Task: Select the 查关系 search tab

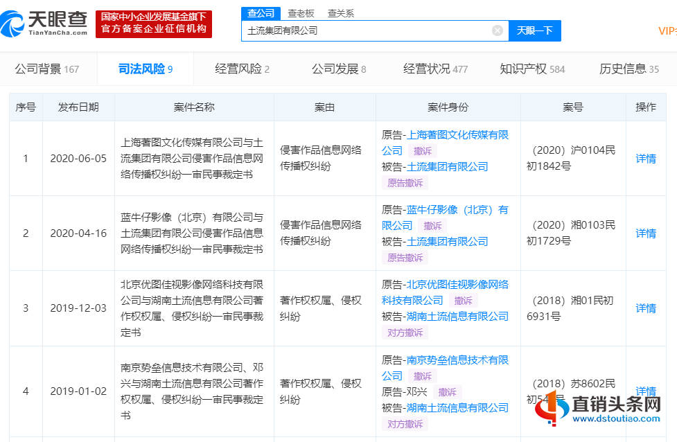Action: 341,13
